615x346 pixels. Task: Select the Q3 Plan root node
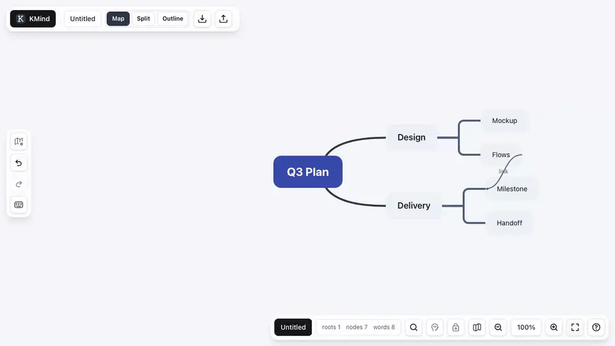tap(308, 172)
